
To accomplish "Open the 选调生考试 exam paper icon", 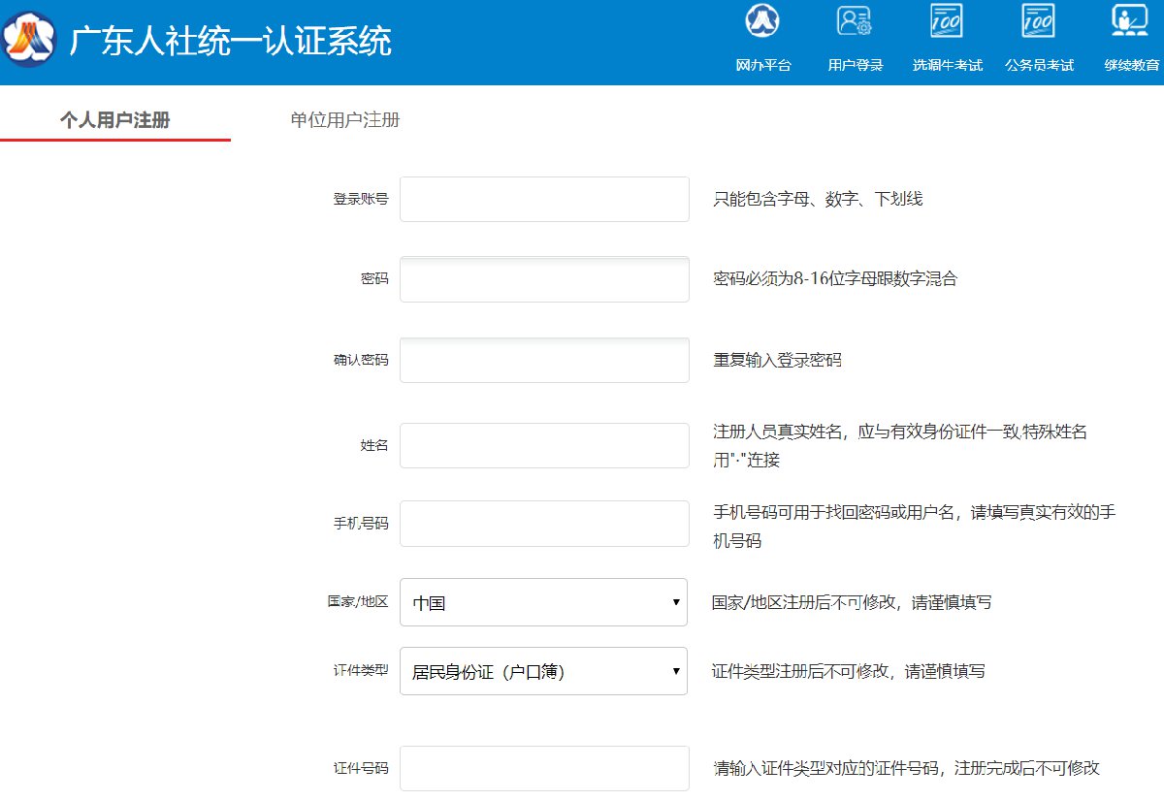I will [x=947, y=21].
